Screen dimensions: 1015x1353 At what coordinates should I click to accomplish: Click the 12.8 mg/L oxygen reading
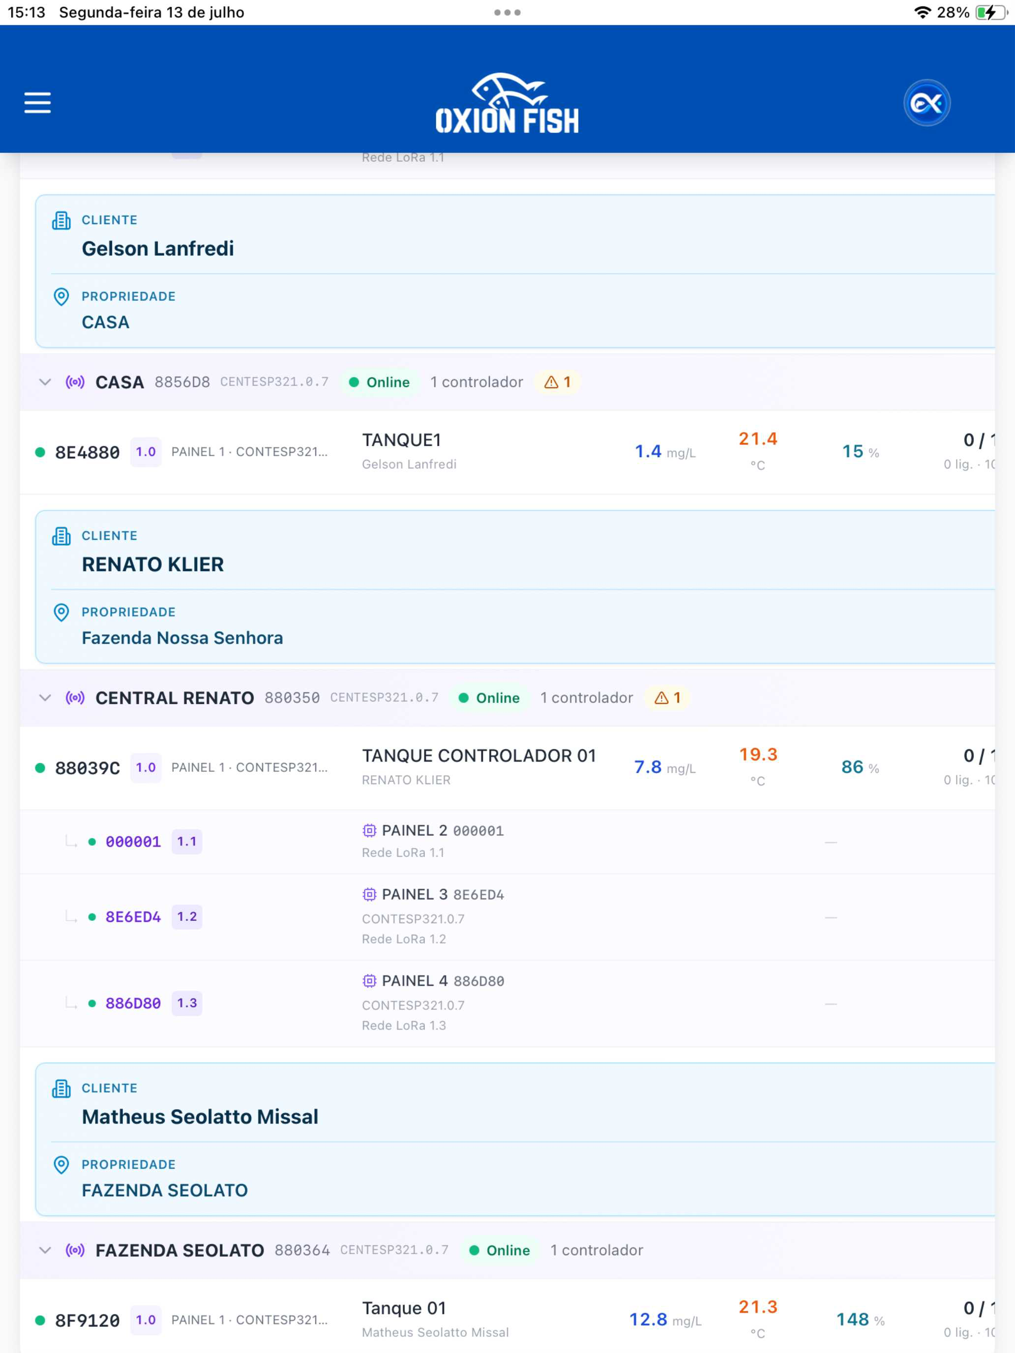tap(666, 1320)
